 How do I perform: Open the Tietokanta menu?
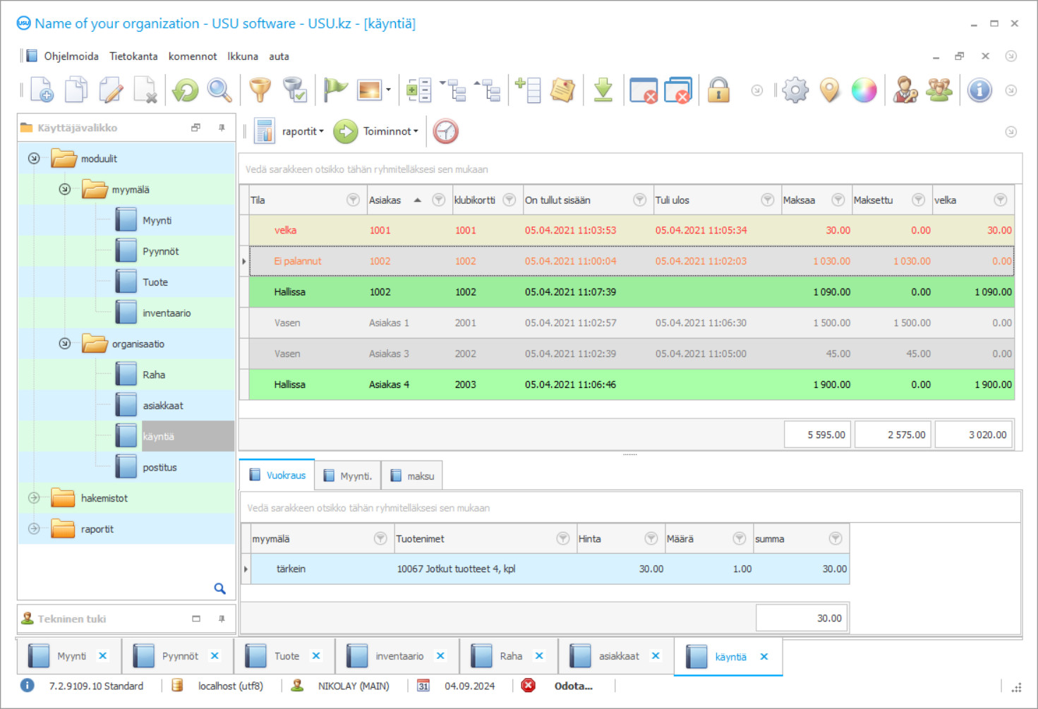tap(133, 56)
